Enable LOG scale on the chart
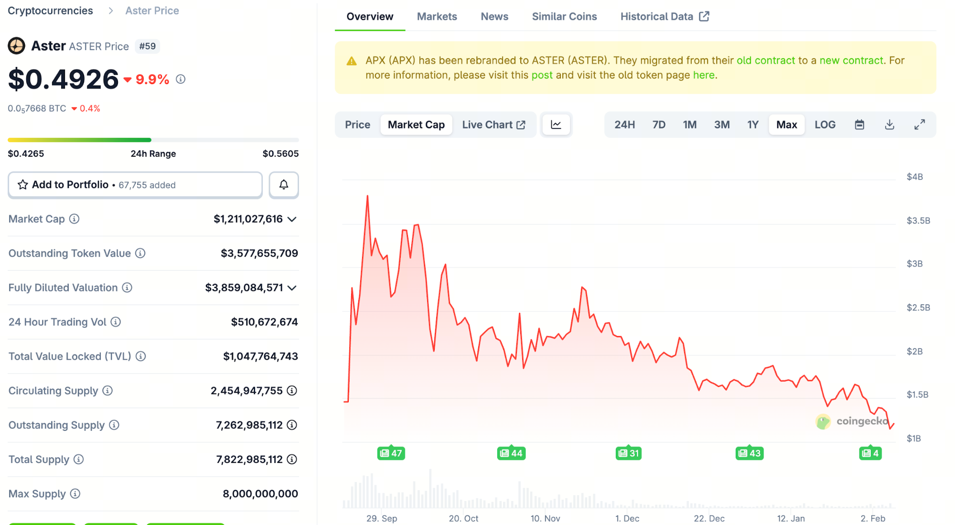This screenshot has height=525, width=955. click(825, 124)
